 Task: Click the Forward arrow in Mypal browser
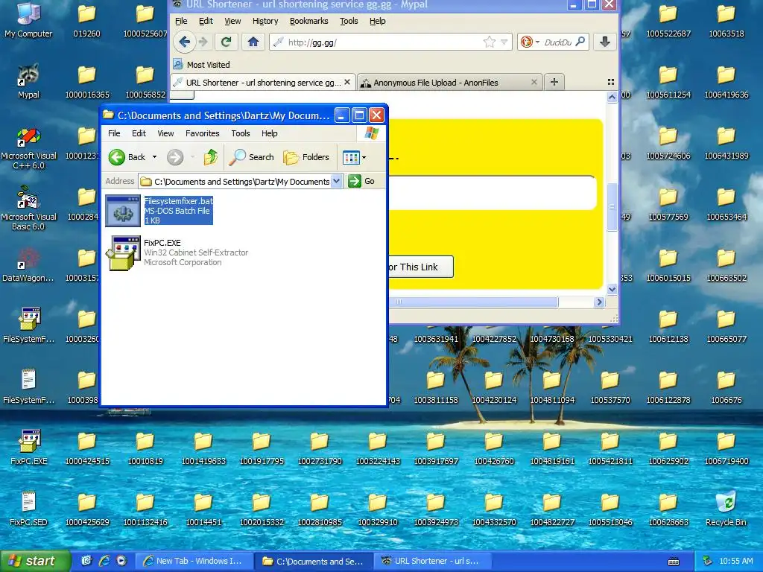point(203,42)
